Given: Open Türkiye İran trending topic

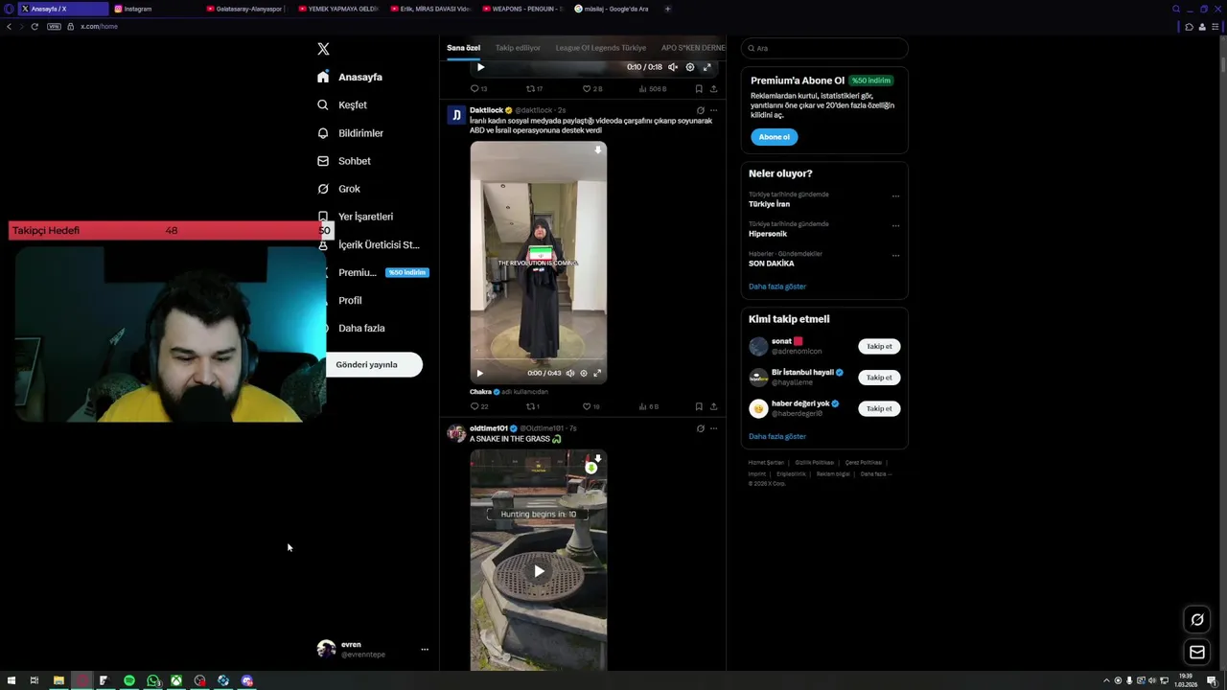Looking at the screenshot, I should coord(769,204).
